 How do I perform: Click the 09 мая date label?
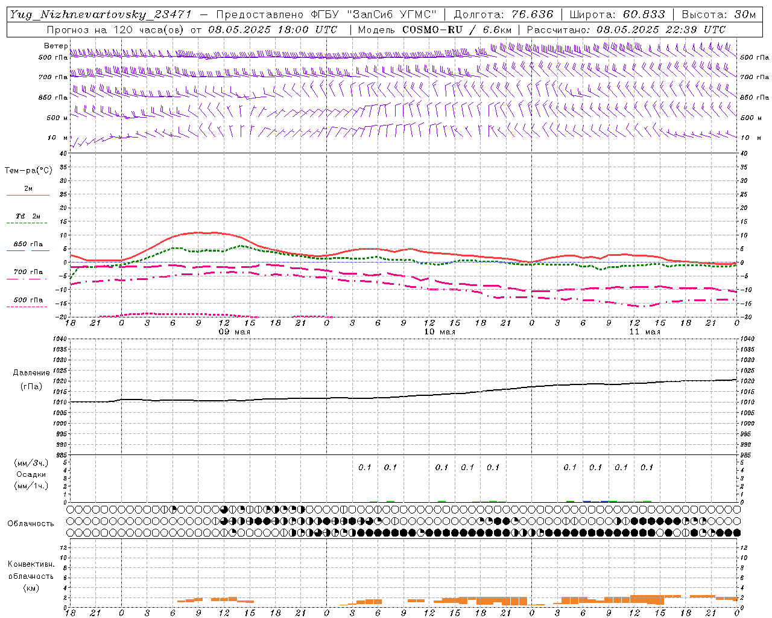[x=234, y=332]
